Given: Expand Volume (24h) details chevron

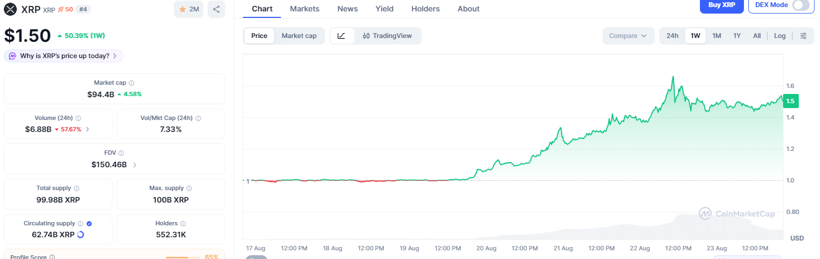Looking at the screenshot, I should point(87,129).
